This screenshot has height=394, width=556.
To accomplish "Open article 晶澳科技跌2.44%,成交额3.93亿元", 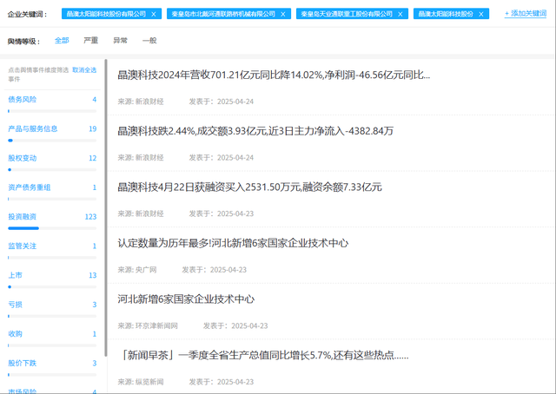I will pos(255,131).
